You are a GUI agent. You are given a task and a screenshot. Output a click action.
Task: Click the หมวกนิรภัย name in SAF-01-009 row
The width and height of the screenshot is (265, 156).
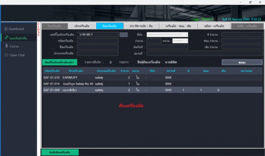(x=70, y=90)
